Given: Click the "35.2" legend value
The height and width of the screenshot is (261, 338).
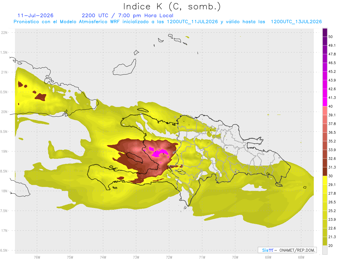Looking at the screenshot, I should pos(332,141).
